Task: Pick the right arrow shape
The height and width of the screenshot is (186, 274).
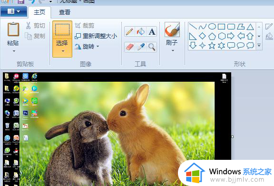Action: coord(231,36)
